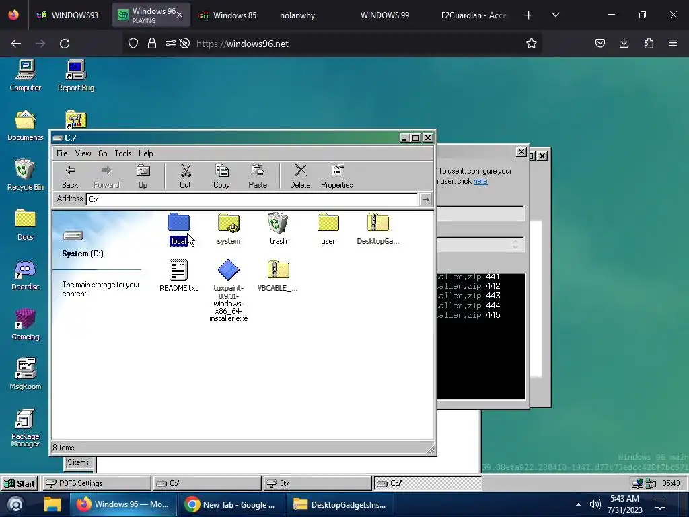Image resolution: width=689 pixels, height=517 pixels.
Task: Reload the current page
Action: click(65, 44)
